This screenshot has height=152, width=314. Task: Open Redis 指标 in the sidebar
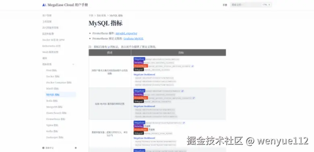tap(52, 101)
